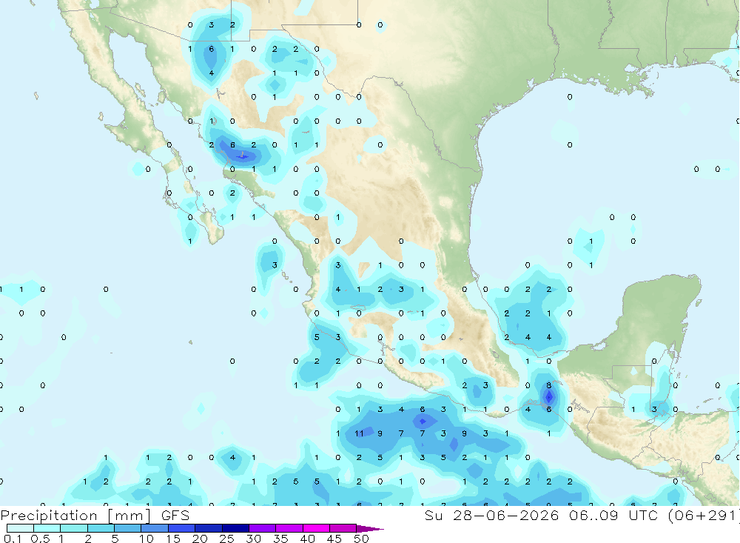Click the 20–25 mm legend color swatch
Viewport: 740px width, 543px height.
point(209,528)
